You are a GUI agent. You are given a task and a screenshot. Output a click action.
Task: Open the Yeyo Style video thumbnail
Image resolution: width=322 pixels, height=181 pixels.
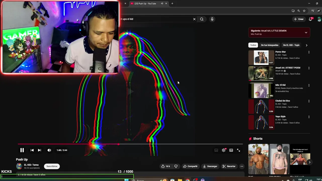click(x=261, y=122)
